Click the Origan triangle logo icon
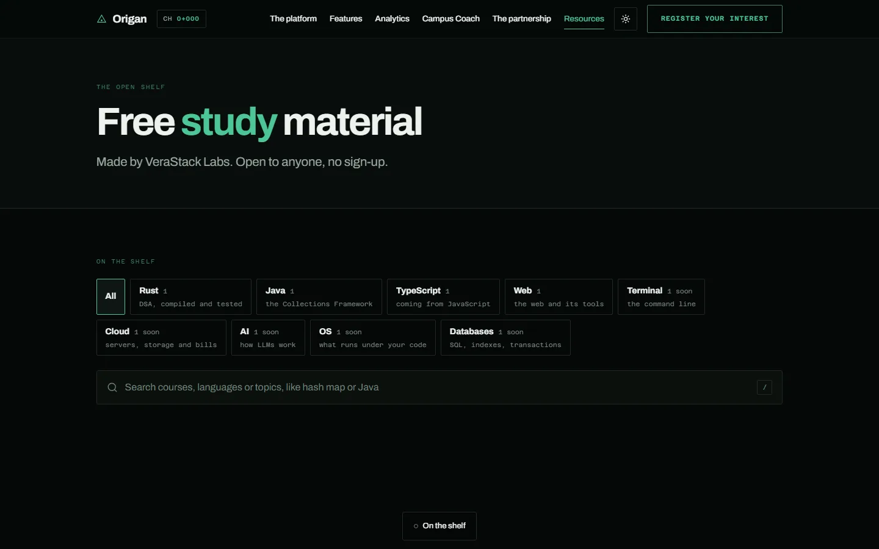The image size is (879, 549). (x=101, y=19)
